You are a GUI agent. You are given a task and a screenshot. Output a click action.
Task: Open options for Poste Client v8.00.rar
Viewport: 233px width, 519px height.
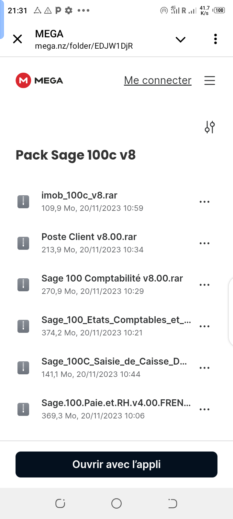click(x=205, y=243)
